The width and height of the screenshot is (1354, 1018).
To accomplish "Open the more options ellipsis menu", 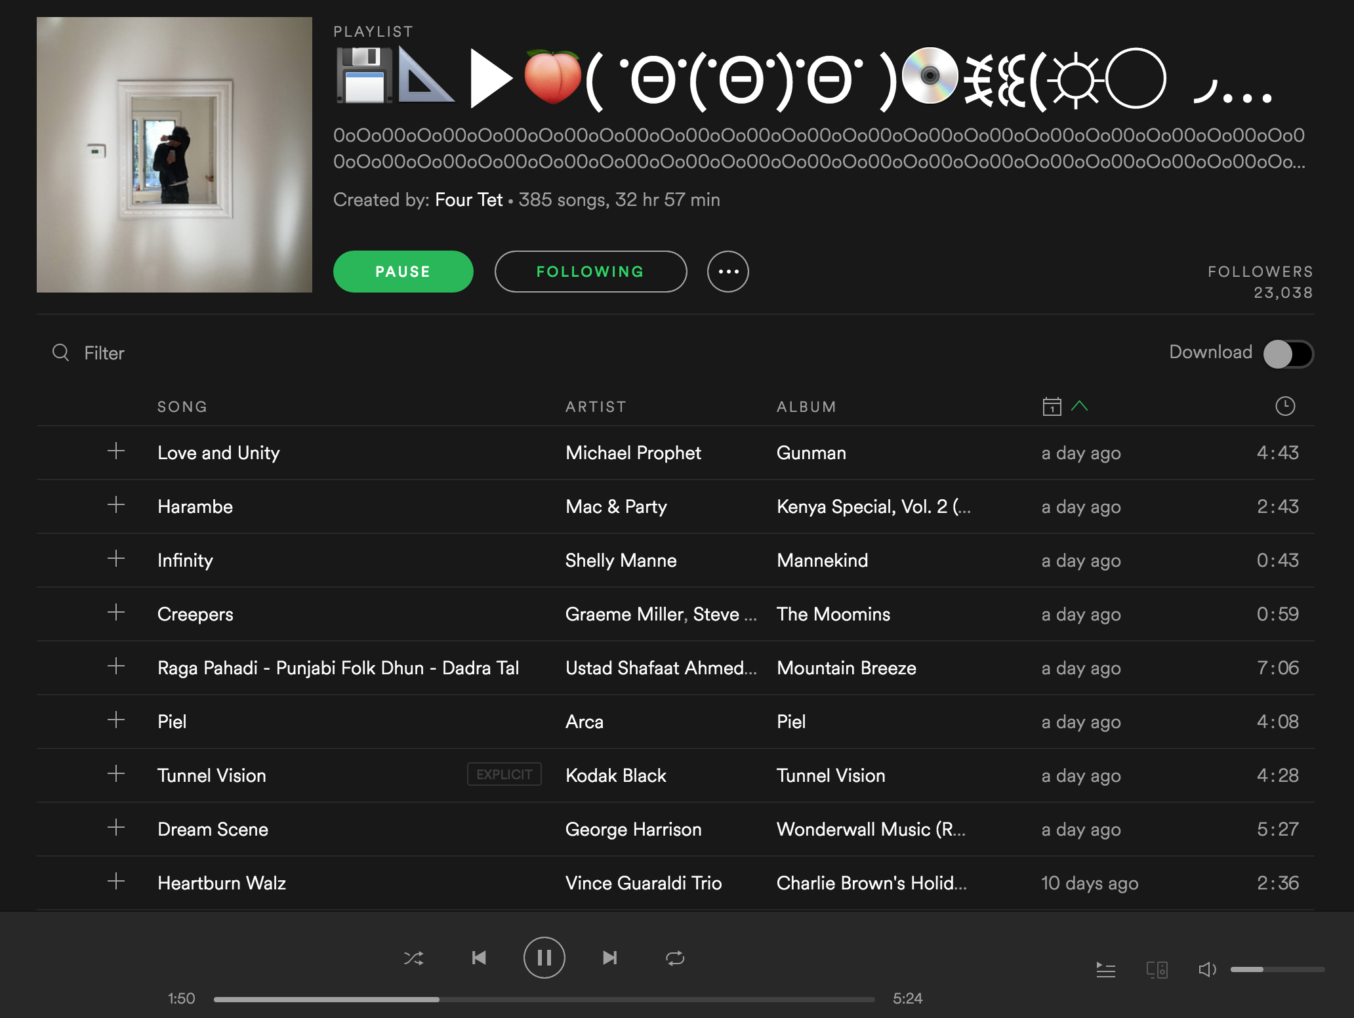I will (x=728, y=272).
